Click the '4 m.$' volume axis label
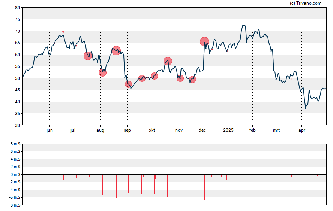333x211 pixels. click(x=15, y=159)
